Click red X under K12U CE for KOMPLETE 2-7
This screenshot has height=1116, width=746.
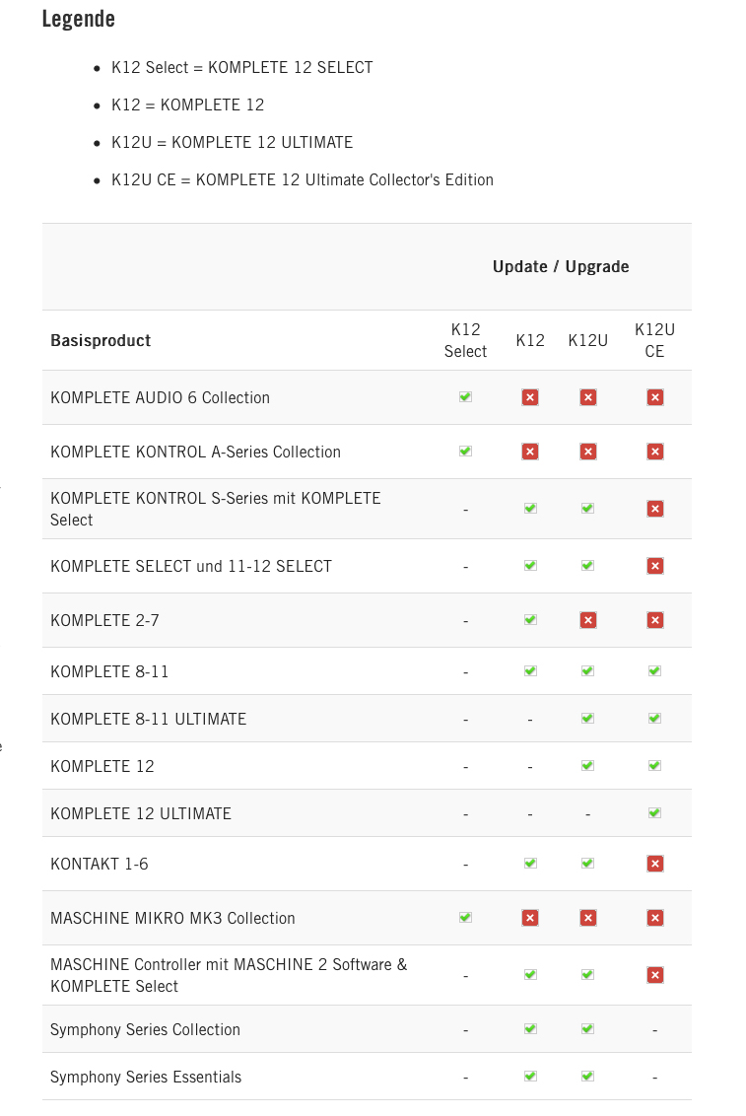655,620
